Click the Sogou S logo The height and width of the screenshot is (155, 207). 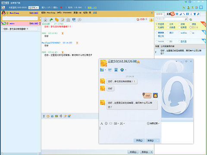tap(172, 14)
